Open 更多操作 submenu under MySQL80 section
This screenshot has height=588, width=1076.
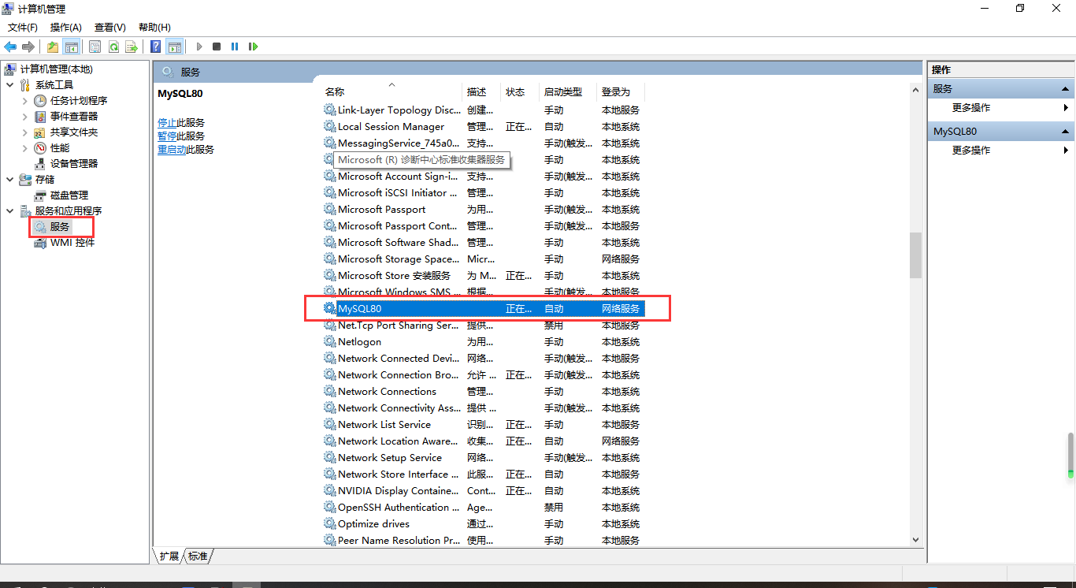click(x=1001, y=150)
